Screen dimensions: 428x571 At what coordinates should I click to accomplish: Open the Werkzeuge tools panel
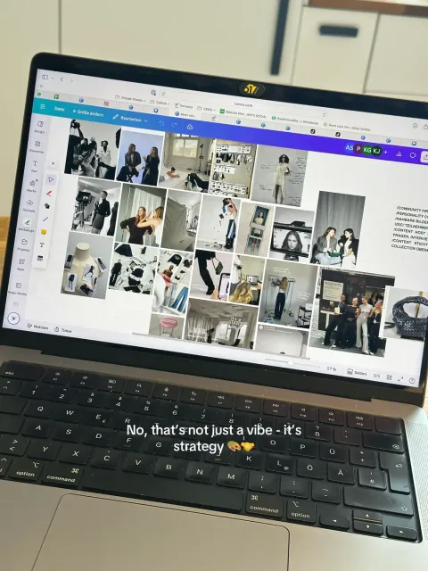click(x=27, y=225)
